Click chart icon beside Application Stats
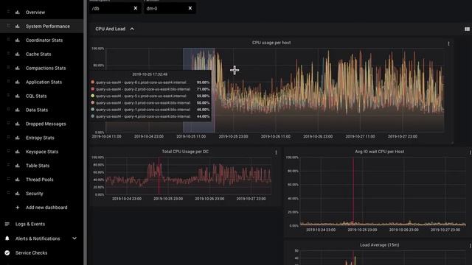The image size is (472, 265). pos(18,82)
